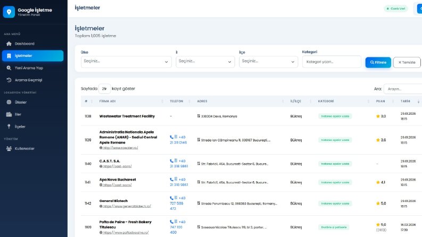Open the Dashboard home icon
422x237 pixels.
point(9,44)
